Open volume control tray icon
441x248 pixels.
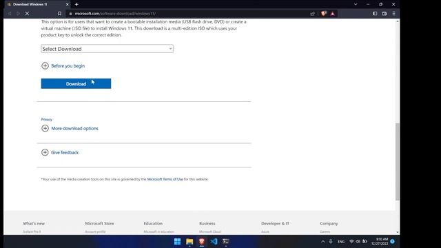tap(358, 242)
